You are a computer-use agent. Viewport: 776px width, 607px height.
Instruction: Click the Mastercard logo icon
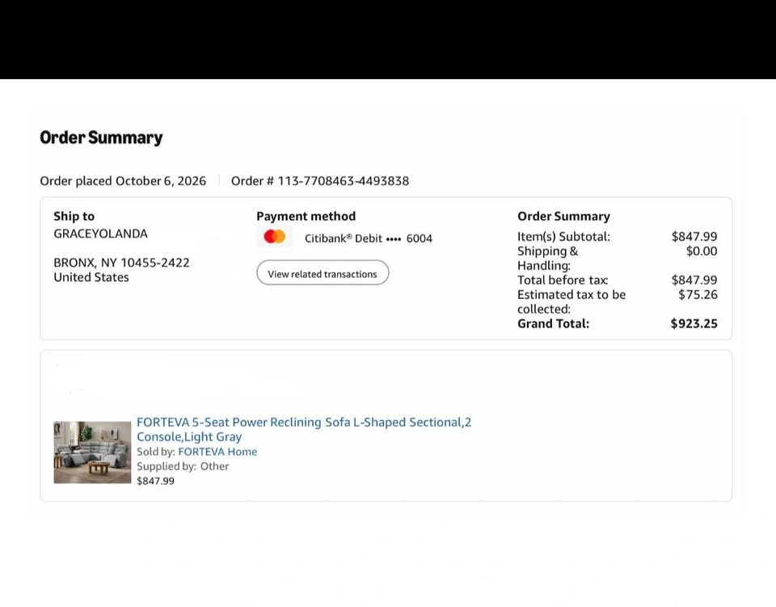pos(275,237)
